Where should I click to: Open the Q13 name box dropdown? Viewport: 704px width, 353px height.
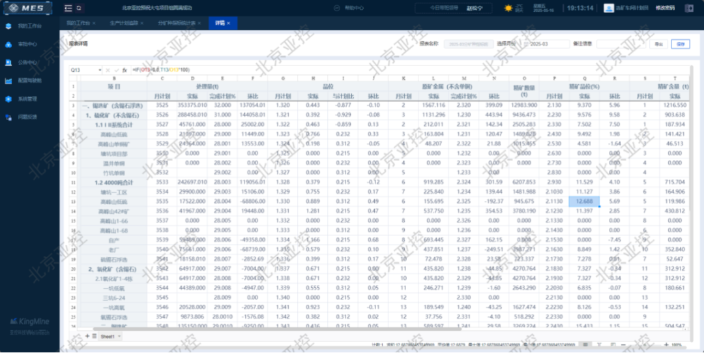(99, 70)
